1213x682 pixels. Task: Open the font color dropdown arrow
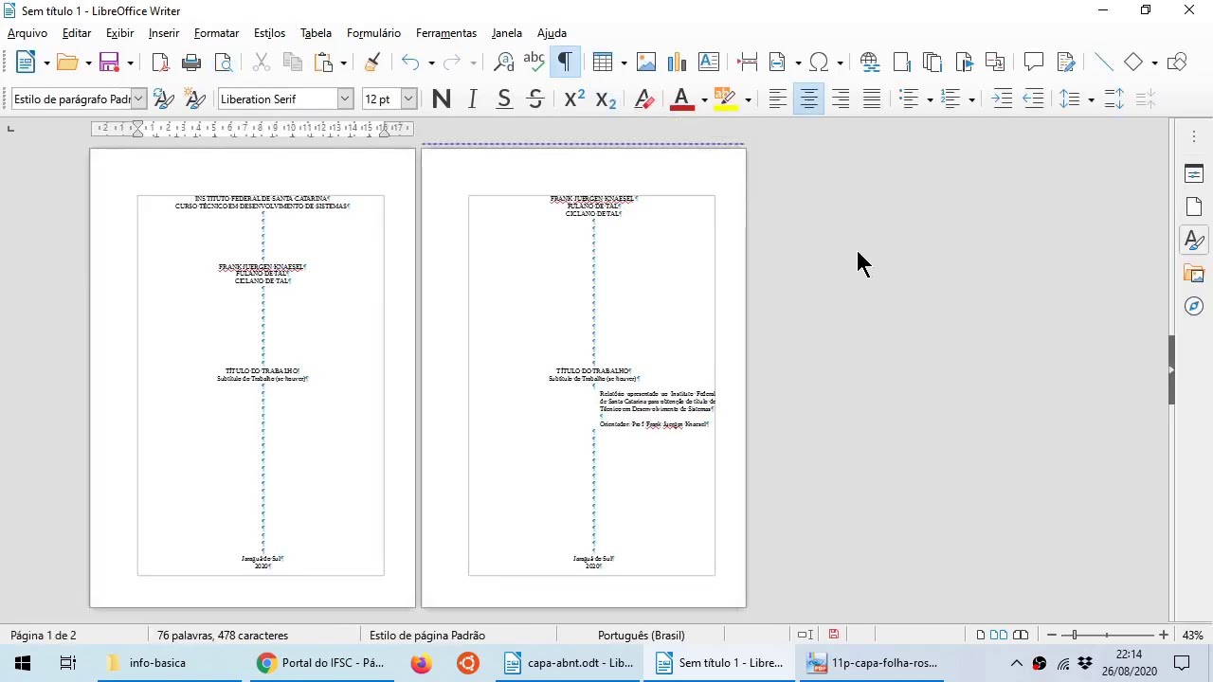[704, 99]
